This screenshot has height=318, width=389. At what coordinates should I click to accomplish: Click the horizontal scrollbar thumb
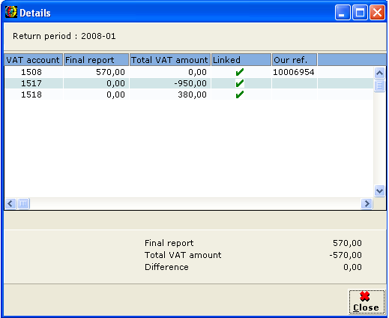[x=23, y=203]
